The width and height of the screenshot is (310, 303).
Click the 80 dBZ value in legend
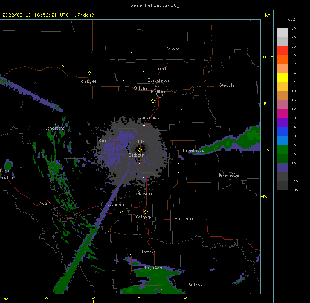(x=293, y=28)
